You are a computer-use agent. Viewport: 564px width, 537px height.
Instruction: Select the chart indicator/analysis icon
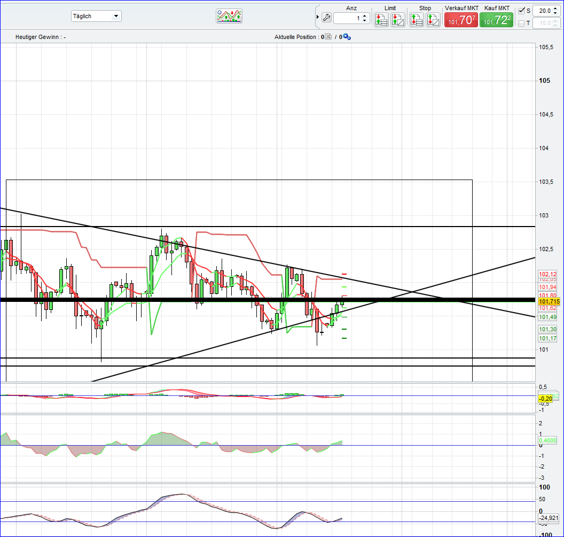tap(229, 15)
